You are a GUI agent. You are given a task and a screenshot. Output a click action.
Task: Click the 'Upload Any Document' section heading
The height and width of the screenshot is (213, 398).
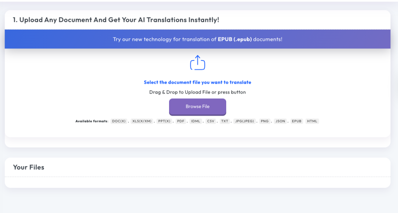[x=116, y=20]
